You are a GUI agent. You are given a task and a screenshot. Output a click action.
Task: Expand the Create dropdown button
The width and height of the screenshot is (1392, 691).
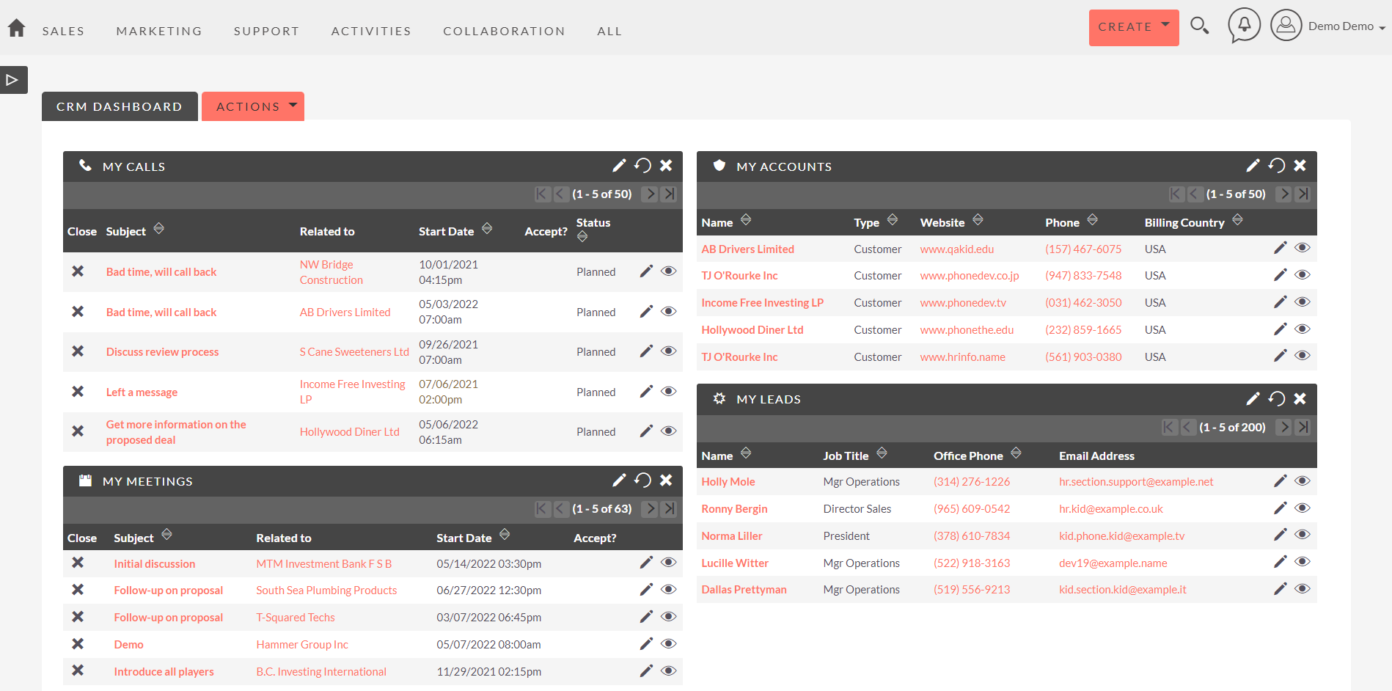pyautogui.click(x=1133, y=27)
